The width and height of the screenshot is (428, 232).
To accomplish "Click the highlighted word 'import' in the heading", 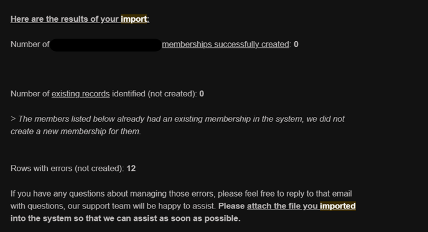I will (134, 19).
